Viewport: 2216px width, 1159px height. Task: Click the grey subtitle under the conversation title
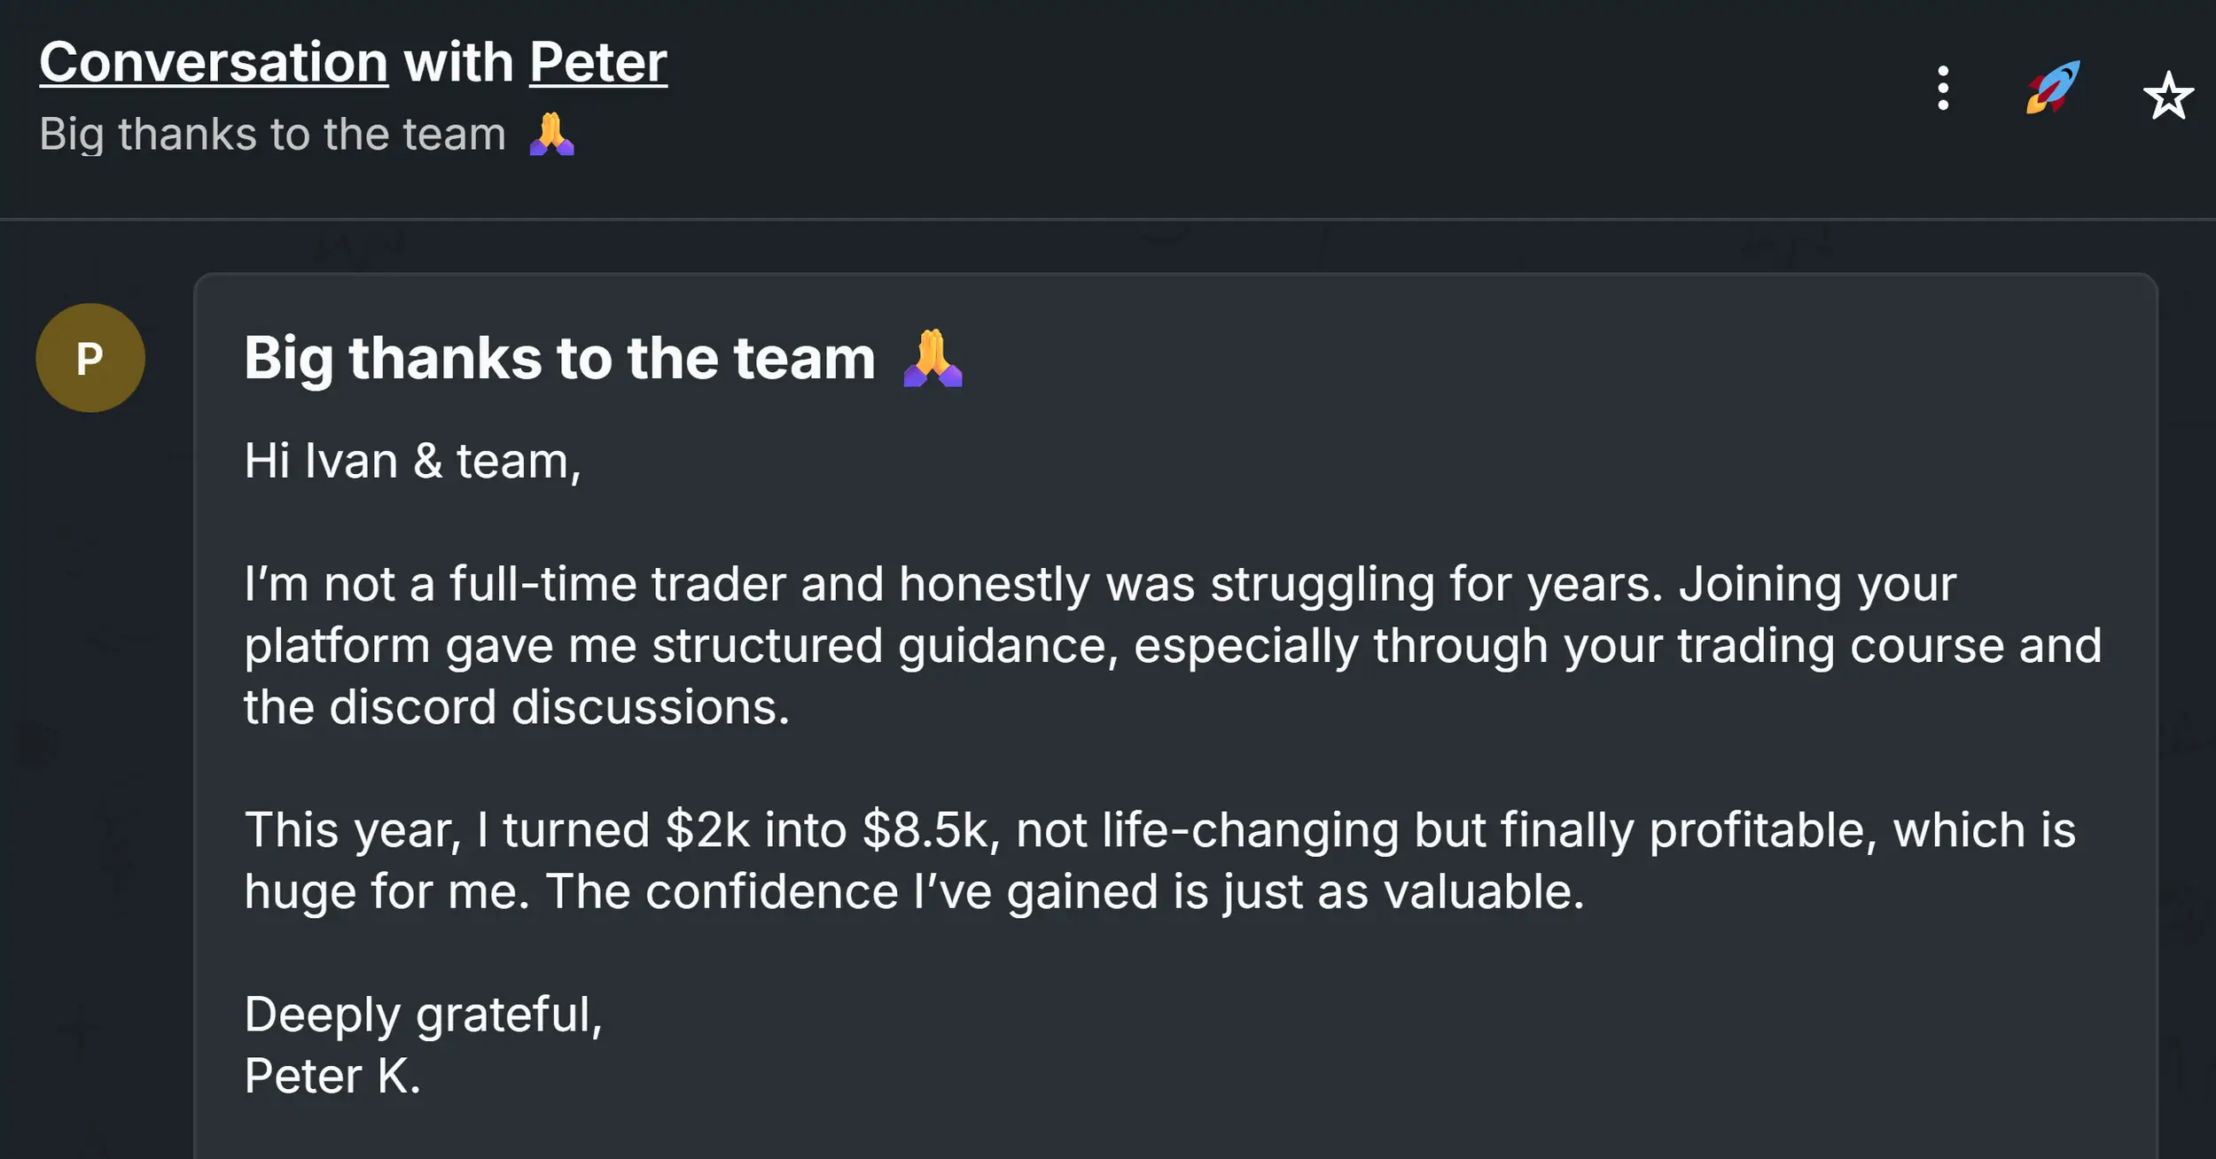point(272,135)
